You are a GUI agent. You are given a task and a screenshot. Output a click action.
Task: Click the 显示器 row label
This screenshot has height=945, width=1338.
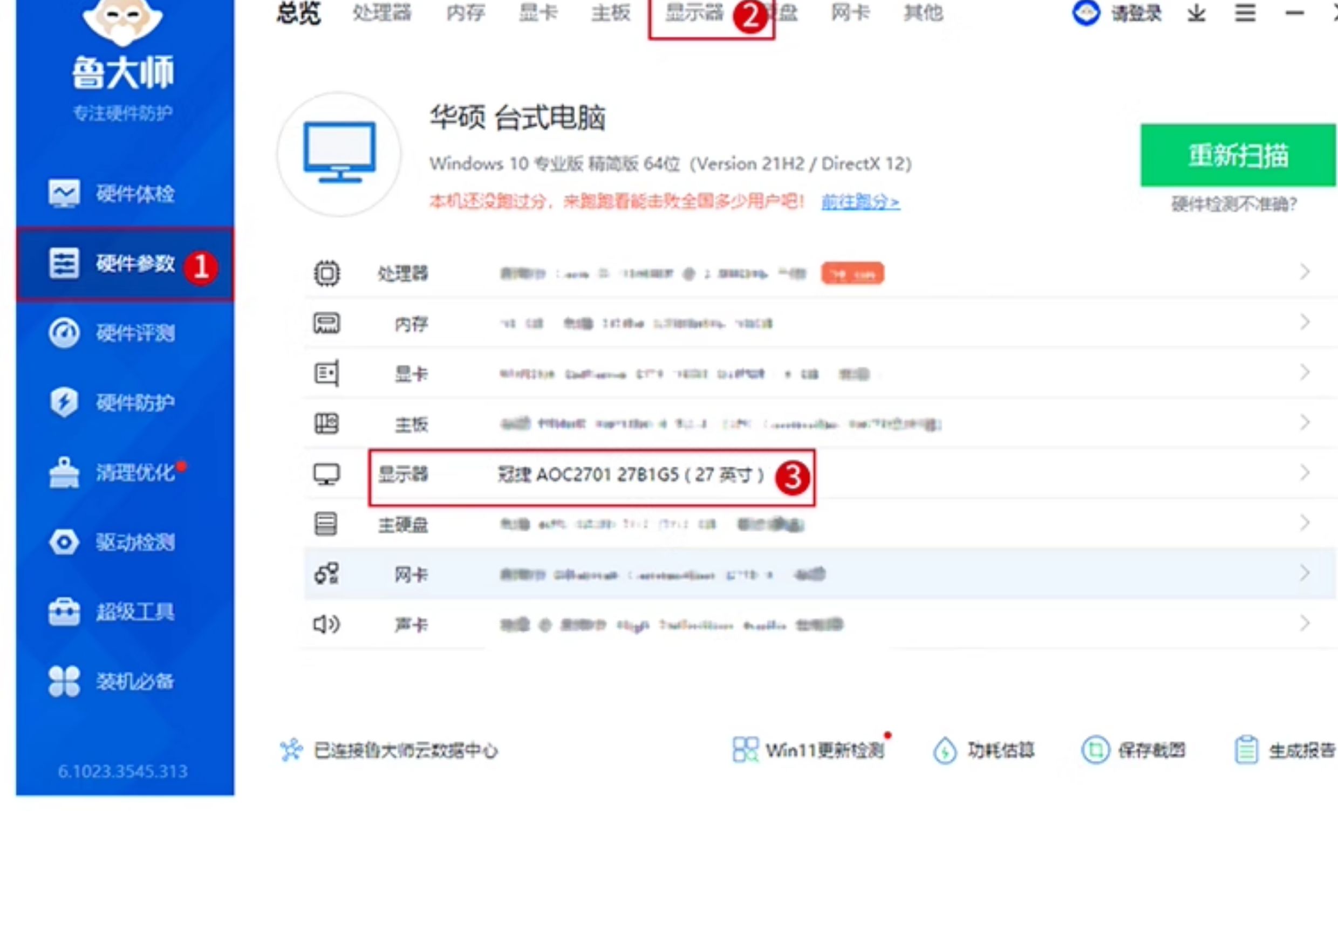pyautogui.click(x=403, y=474)
